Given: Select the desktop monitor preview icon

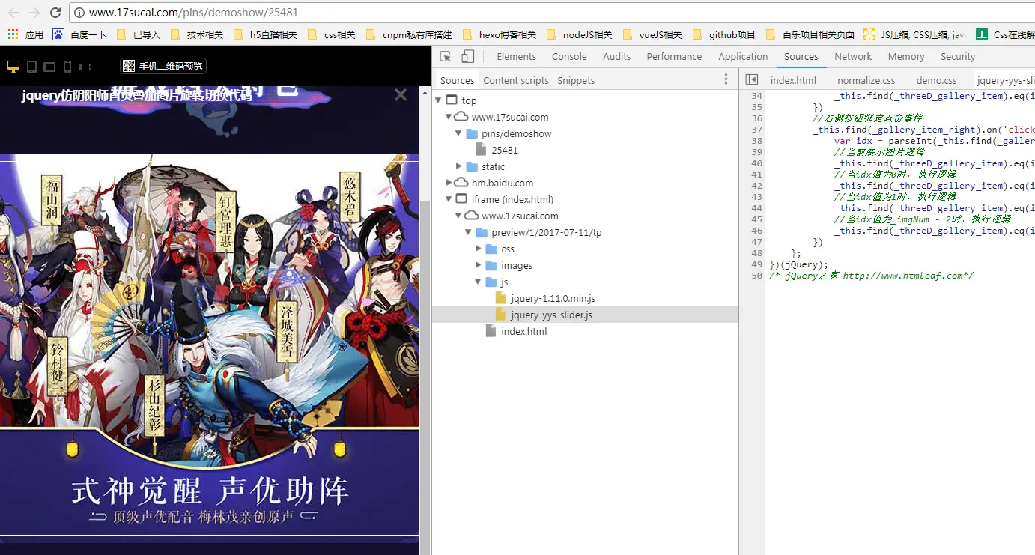Looking at the screenshot, I should tap(13, 67).
